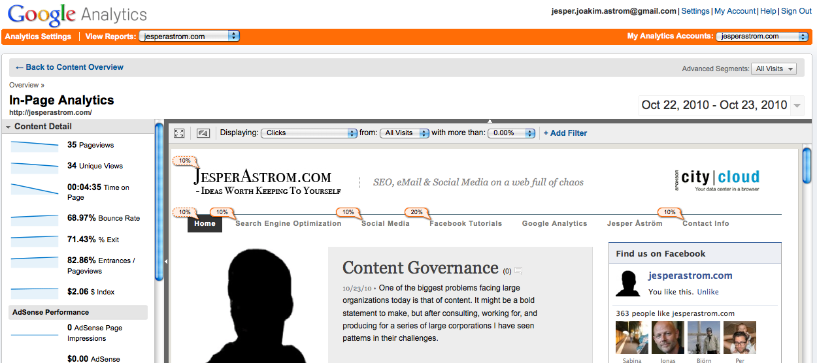Image resolution: width=817 pixels, height=363 pixels.
Task: Click the 10% bubble above the site logo
Action: click(x=186, y=161)
